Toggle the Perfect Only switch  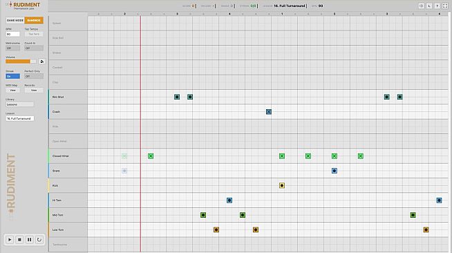(34, 76)
